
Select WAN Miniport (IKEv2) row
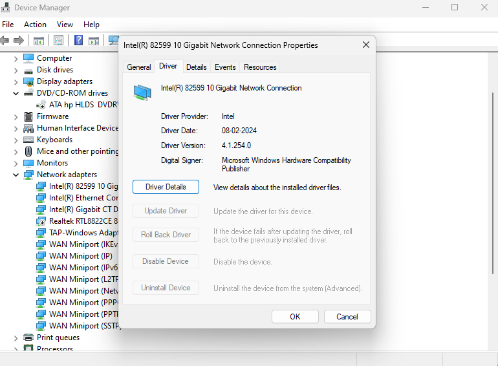click(77, 244)
